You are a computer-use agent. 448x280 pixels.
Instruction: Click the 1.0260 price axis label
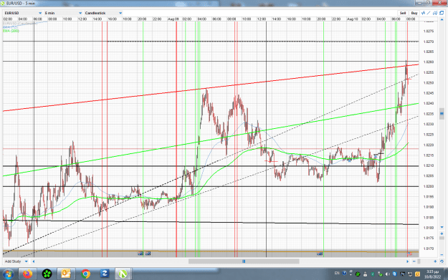coord(429,62)
